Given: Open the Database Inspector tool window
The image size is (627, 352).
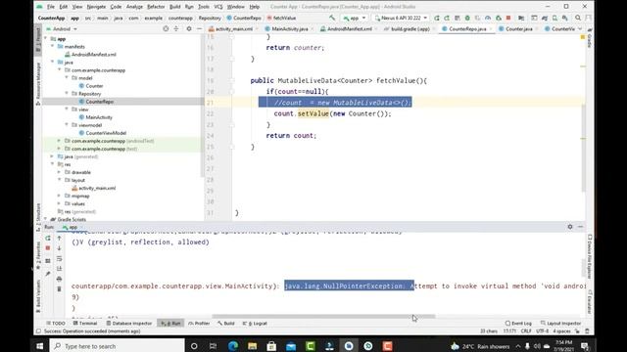Looking at the screenshot, I should [129, 324].
